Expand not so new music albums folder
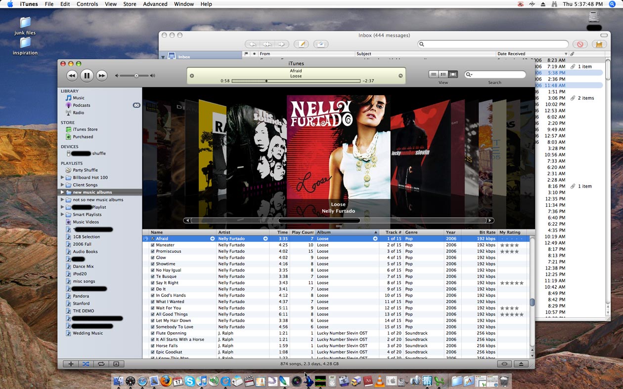Screen dimensions: 623x389 click(x=62, y=199)
